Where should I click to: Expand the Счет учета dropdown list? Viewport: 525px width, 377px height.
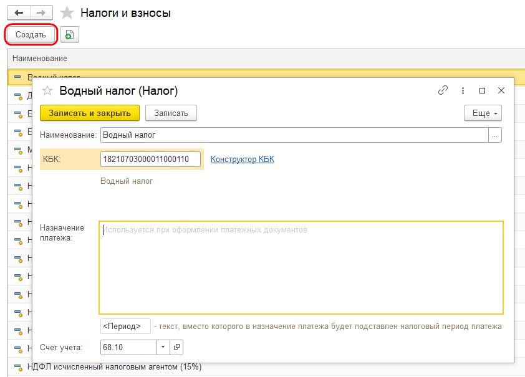[163, 347]
